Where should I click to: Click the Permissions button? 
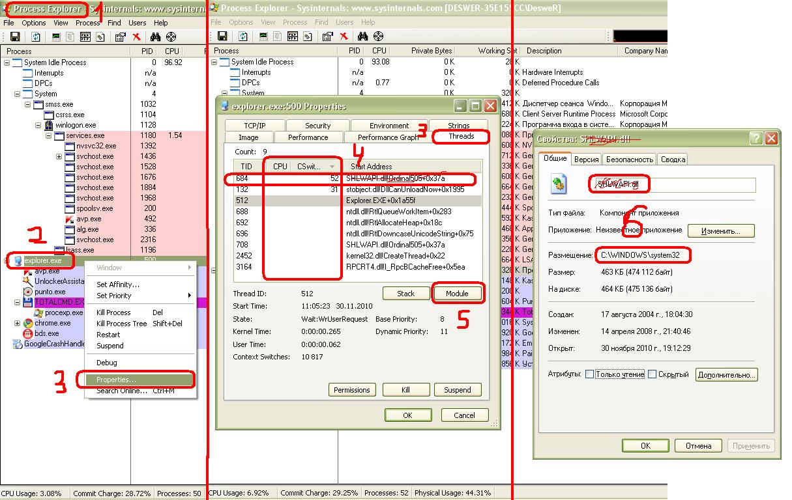pos(351,390)
